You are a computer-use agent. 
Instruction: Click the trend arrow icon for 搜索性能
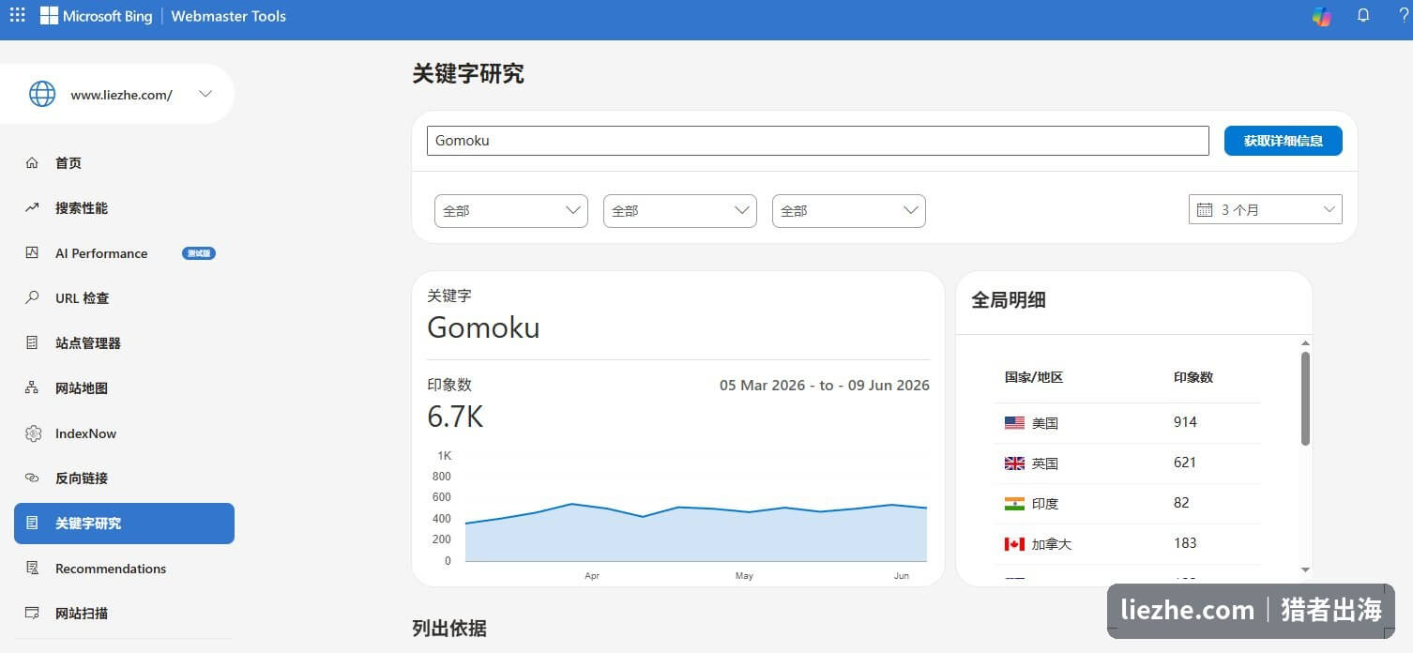32,208
